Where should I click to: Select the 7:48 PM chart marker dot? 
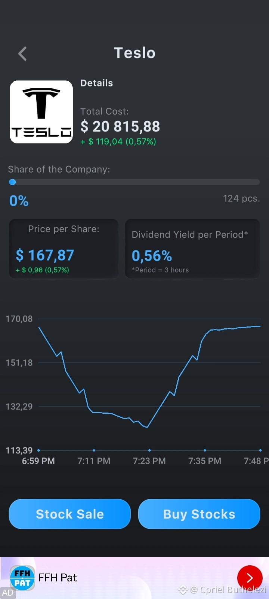260,450
